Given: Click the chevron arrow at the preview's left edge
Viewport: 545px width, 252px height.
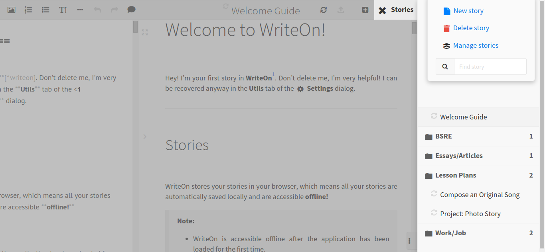Looking at the screenshot, I should [145, 137].
